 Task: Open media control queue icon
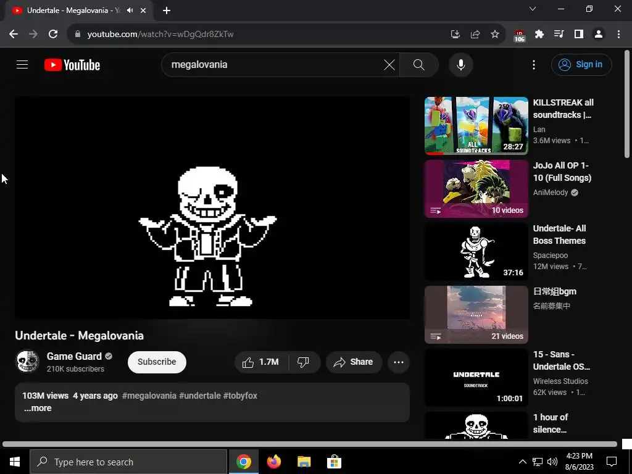[x=559, y=35]
